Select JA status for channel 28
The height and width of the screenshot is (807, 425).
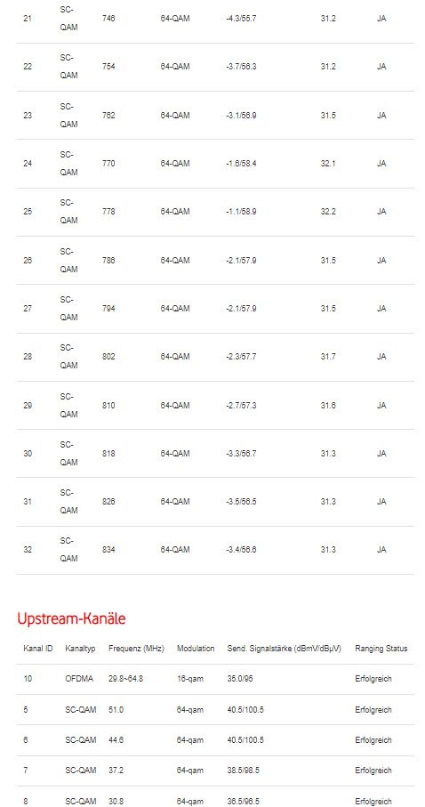[381, 357]
